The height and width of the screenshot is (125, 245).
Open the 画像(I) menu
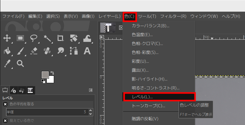point(88,16)
